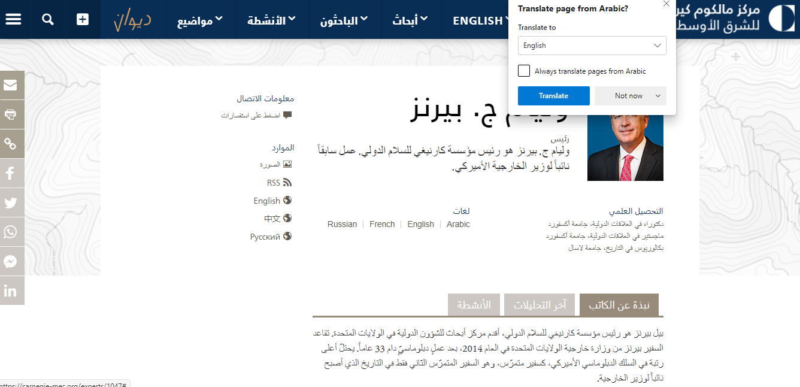Click the globe icon beside 中文

coord(287,218)
